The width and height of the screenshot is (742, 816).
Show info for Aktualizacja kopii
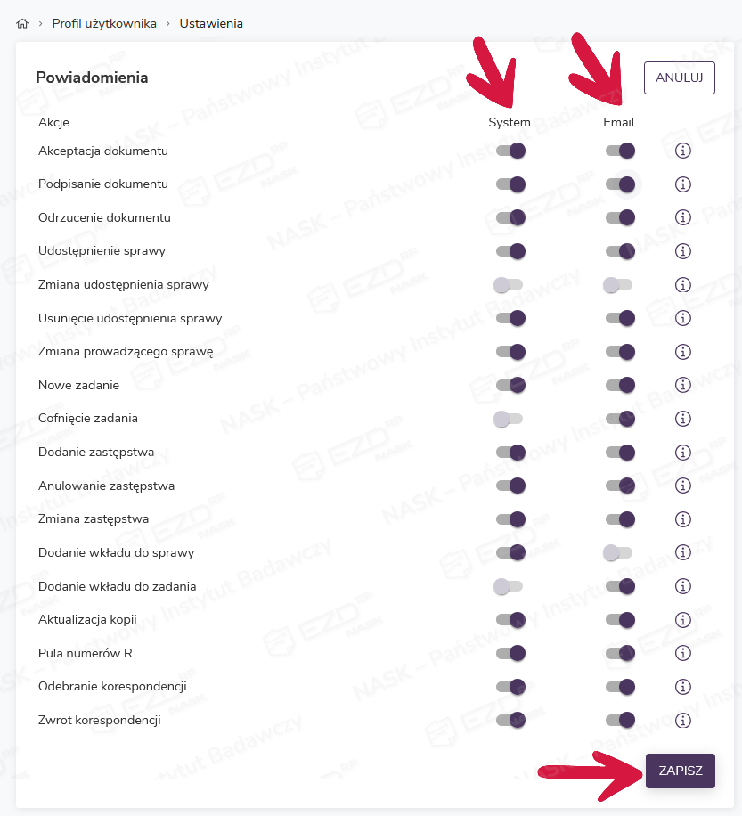(x=683, y=619)
